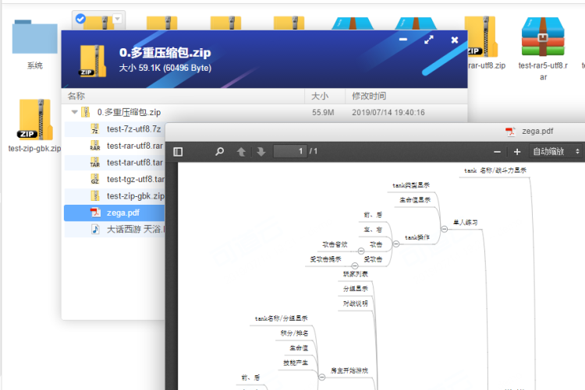This screenshot has width=585, height=390.
Task: Uncheck the selected file's blue checkbox
Action: pyautogui.click(x=80, y=18)
